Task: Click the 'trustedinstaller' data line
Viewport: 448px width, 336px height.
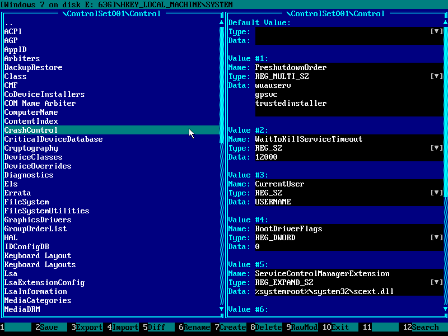Action: pyautogui.click(x=349, y=103)
